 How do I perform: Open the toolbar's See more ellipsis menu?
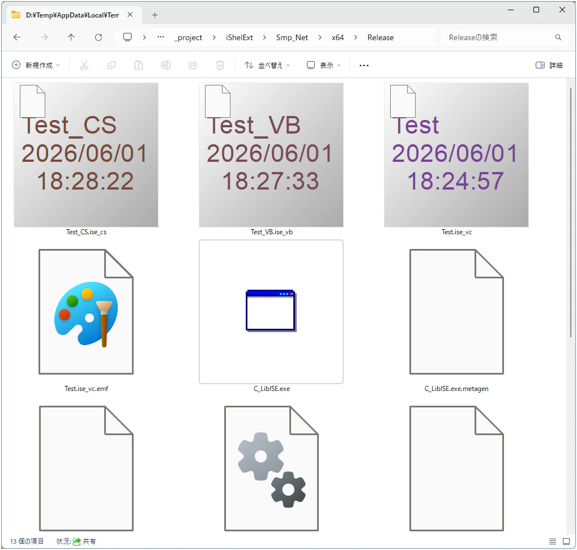[364, 66]
